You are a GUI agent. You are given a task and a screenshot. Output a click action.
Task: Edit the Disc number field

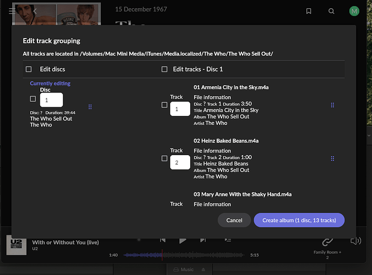point(51,100)
